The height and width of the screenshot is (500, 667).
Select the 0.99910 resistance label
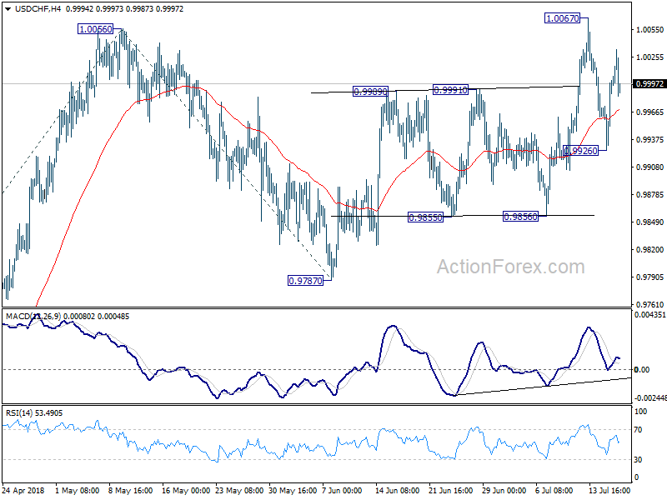(x=450, y=90)
